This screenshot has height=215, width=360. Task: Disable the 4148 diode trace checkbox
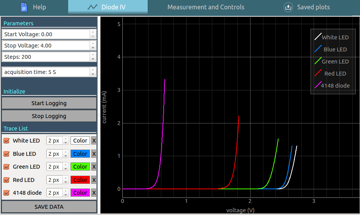tap(6, 193)
